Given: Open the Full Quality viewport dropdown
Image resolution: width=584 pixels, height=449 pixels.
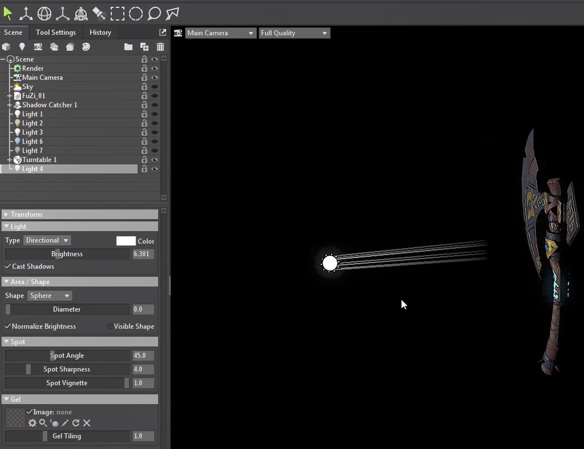Looking at the screenshot, I should [x=294, y=33].
